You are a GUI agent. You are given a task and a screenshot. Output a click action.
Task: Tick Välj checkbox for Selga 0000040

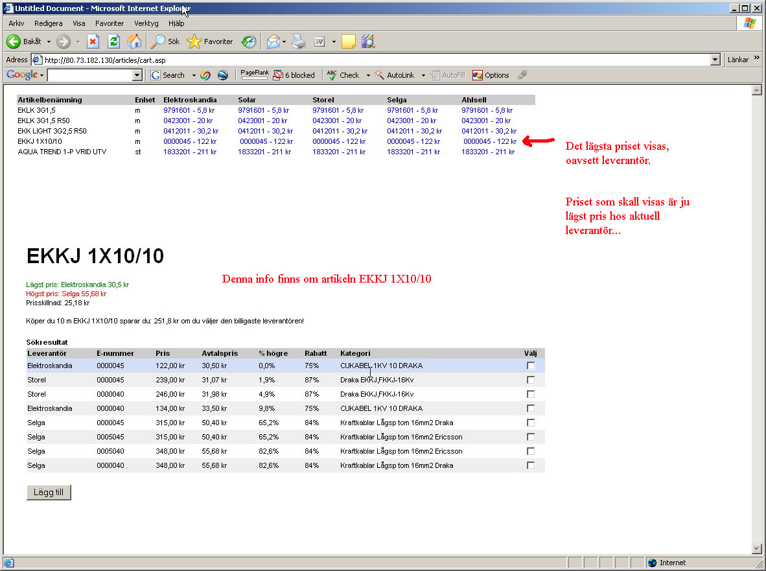coord(531,465)
